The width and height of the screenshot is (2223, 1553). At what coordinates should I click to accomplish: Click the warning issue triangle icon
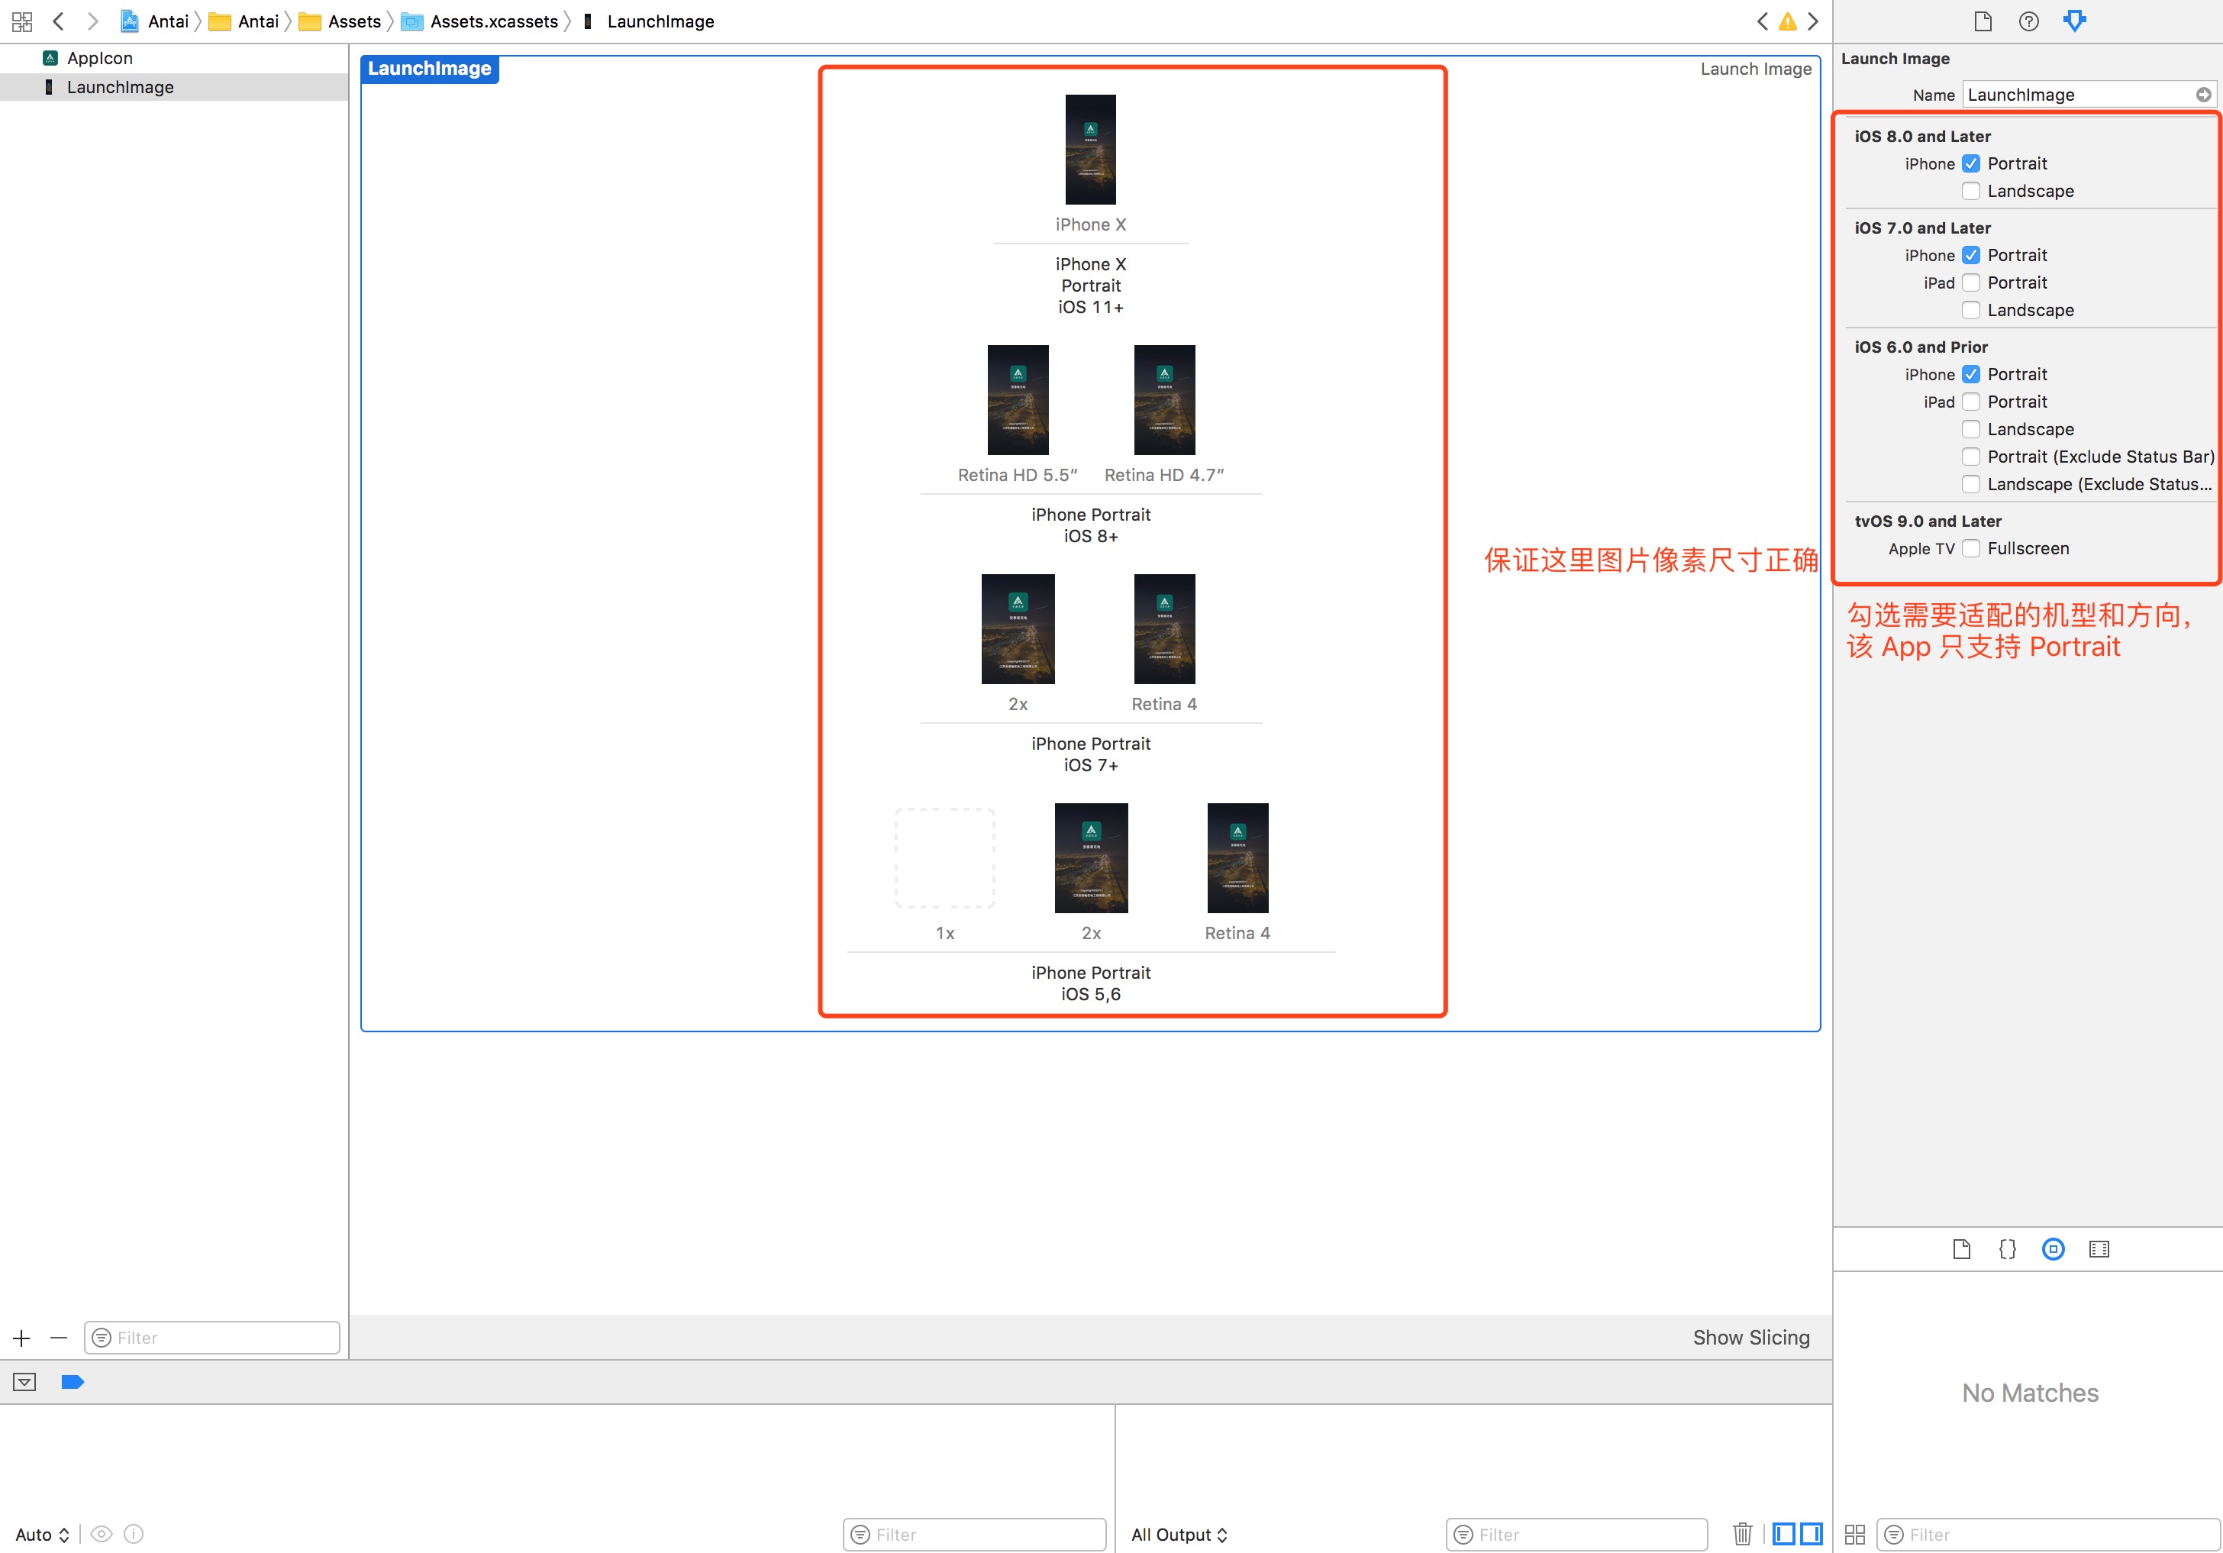coord(1787,21)
